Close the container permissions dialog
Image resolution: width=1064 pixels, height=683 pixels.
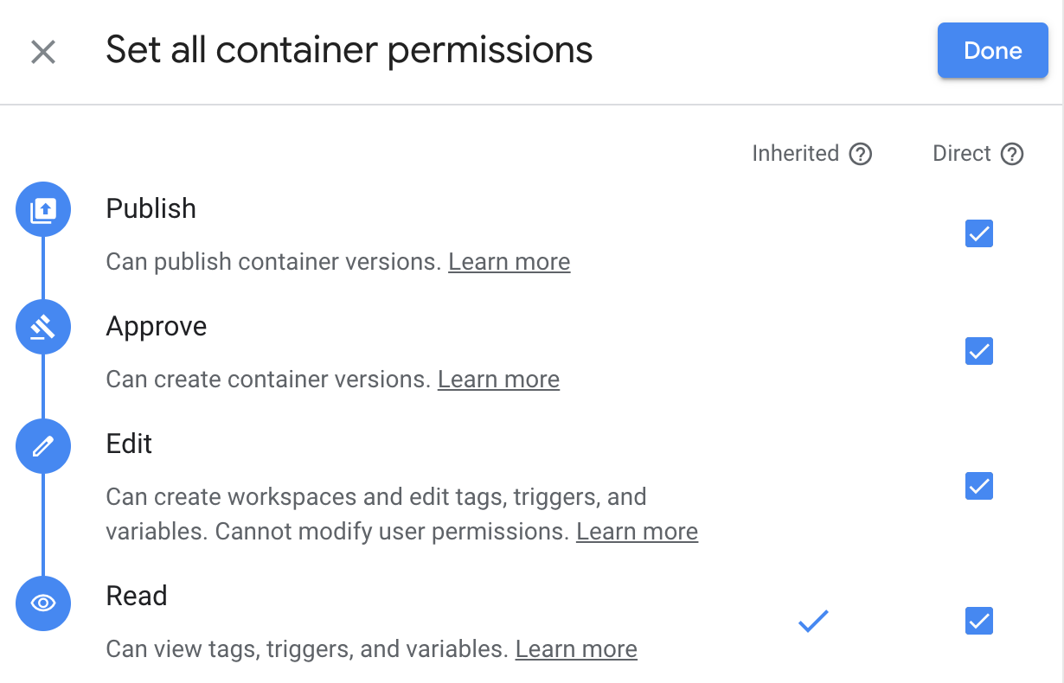pyautogui.click(x=43, y=52)
